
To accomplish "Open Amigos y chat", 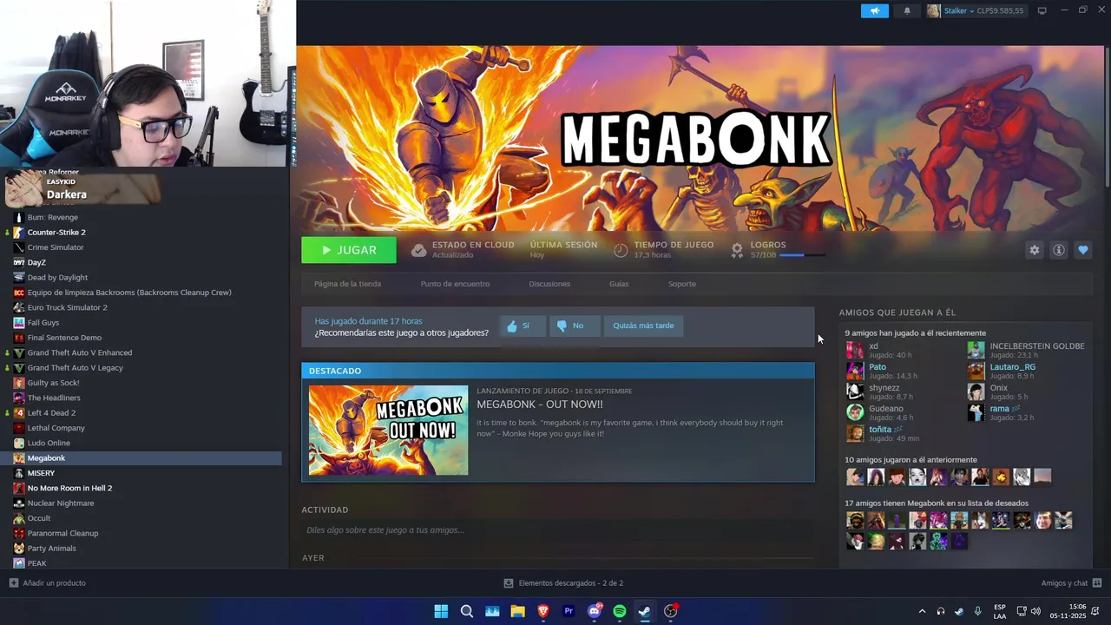I will [1071, 583].
